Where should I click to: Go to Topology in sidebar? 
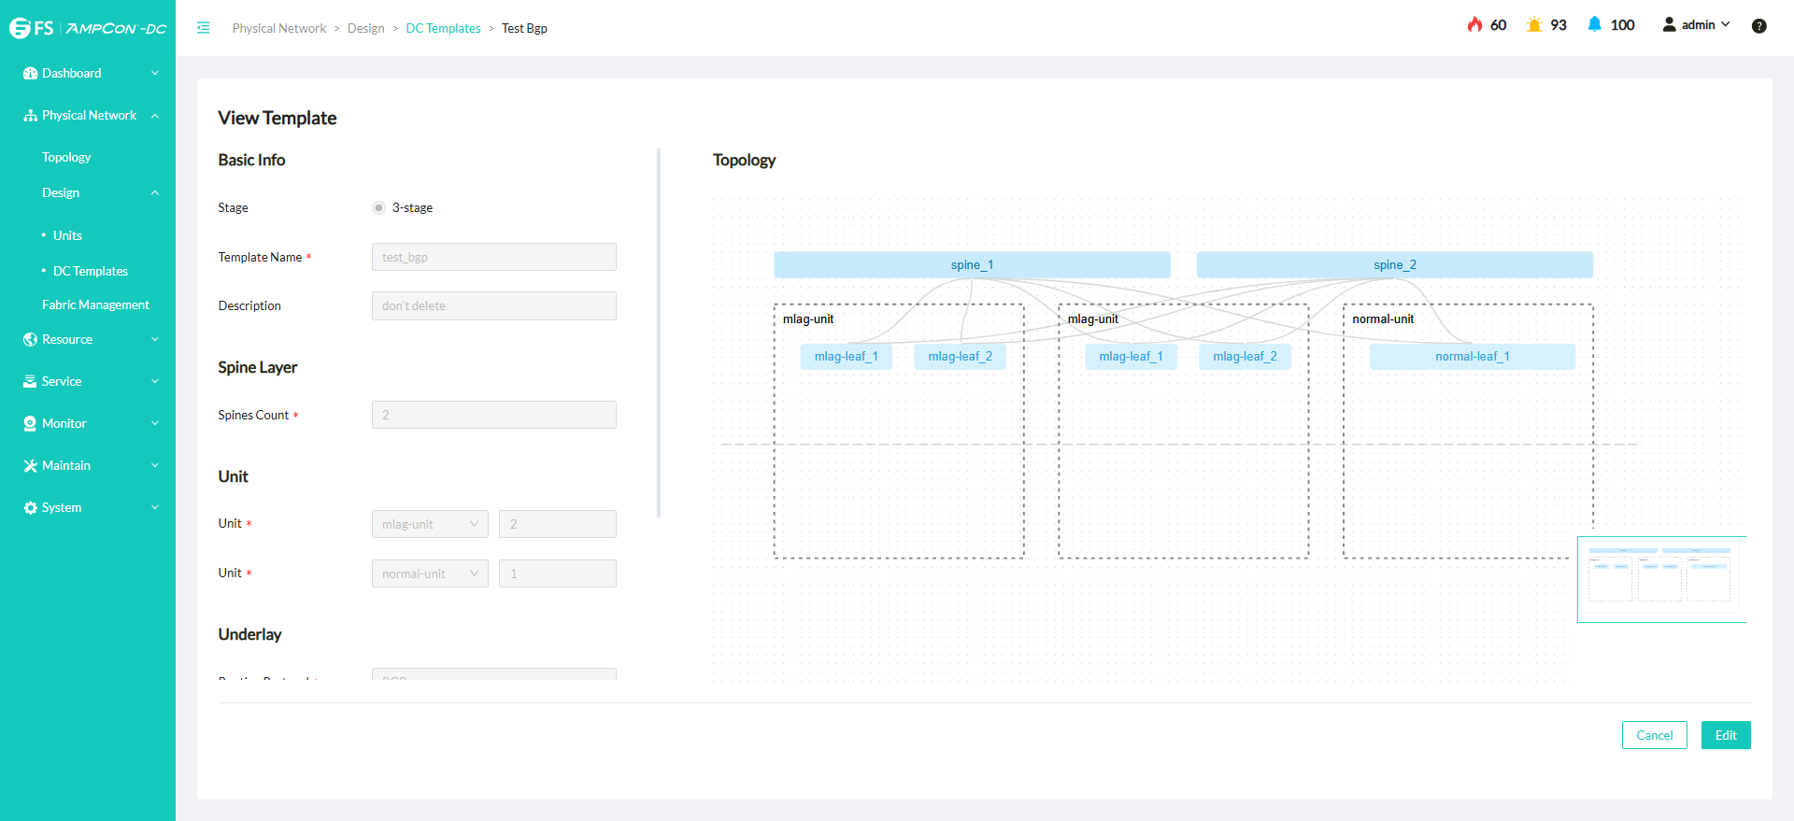66,157
